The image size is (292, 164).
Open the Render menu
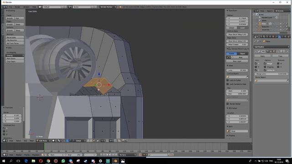(17, 7)
